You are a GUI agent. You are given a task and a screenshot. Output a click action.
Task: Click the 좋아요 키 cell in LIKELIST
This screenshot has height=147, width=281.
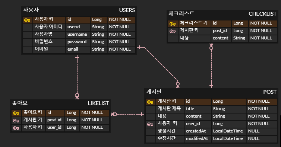click(34, 113)
